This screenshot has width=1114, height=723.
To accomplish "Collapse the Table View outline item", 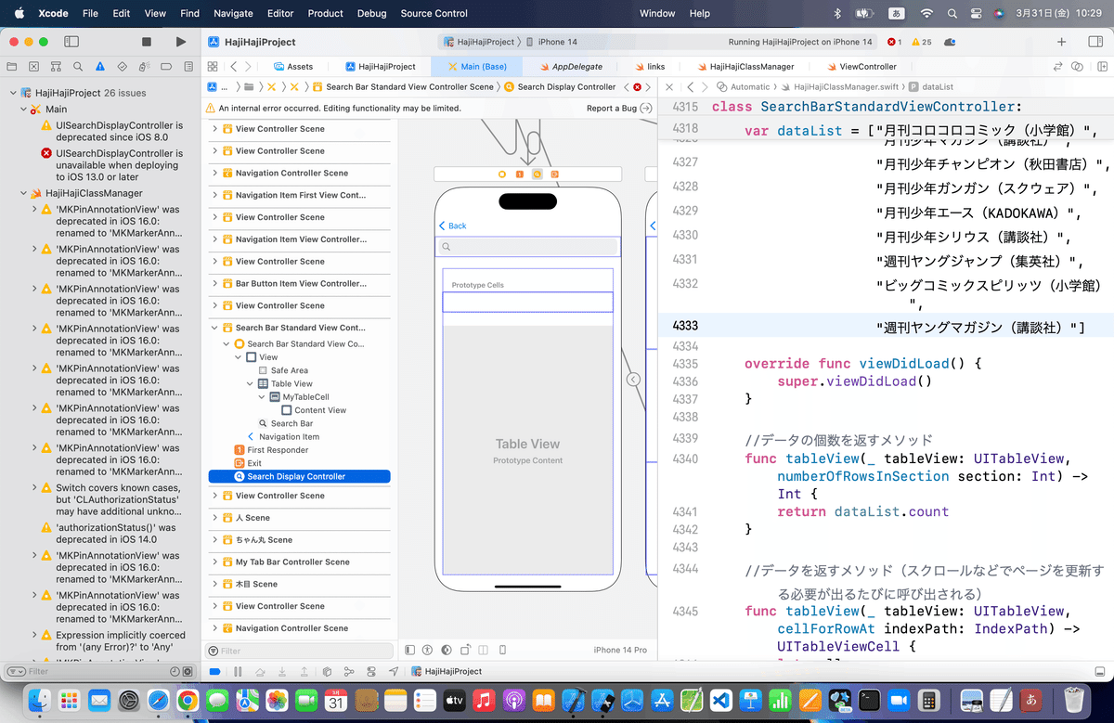I will coord(250,383).
